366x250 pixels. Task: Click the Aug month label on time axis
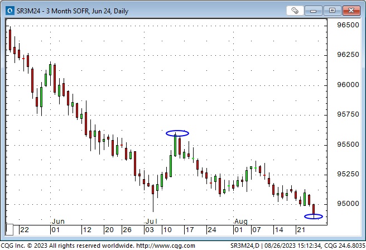(241, 222)
